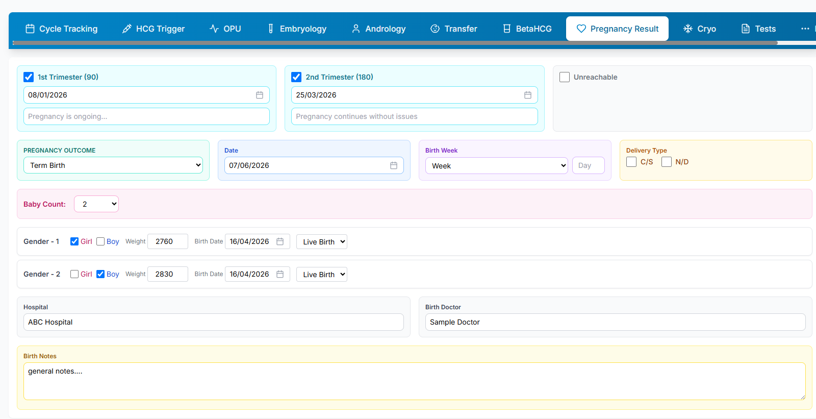This screenshot has height=419, width=816.
Task: Check the C/S delivery type box
Action: pos(631,162)
